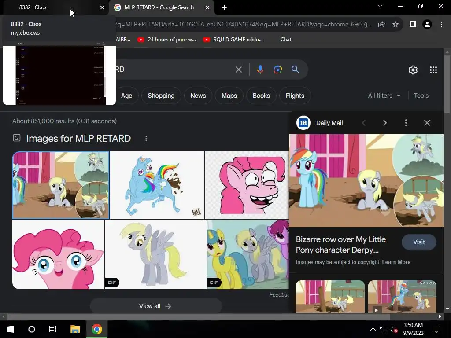Open the Chrome profile menu
The height and width of the screenshot is (338, 451).
click(x=427, y=25)
